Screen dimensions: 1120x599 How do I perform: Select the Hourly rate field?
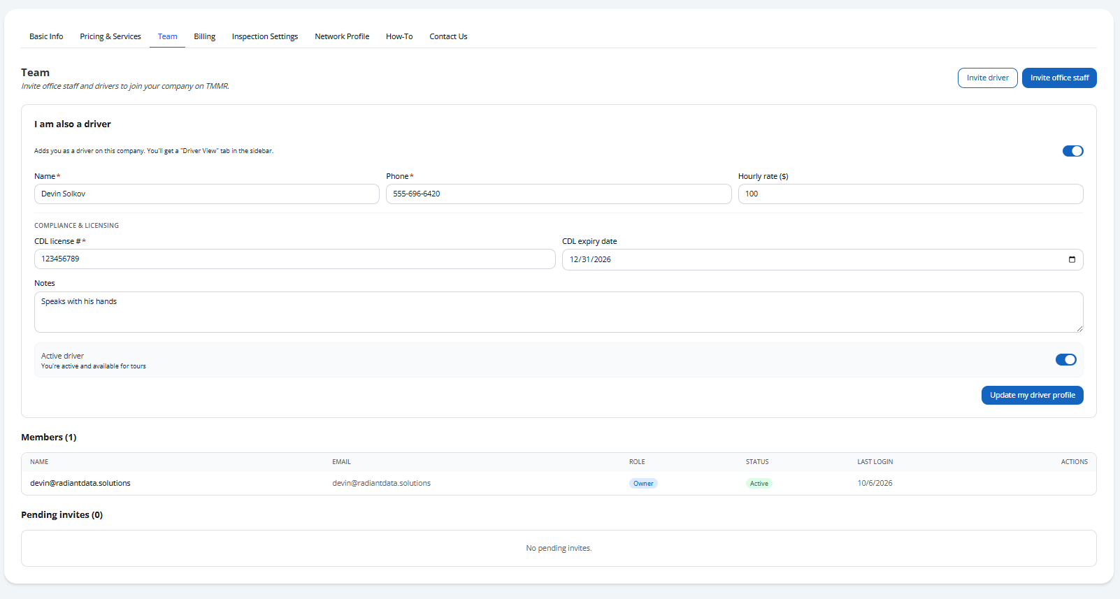pos(910,194)
